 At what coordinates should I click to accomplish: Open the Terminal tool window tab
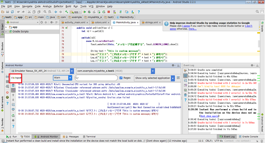click(x=89, y=136)
